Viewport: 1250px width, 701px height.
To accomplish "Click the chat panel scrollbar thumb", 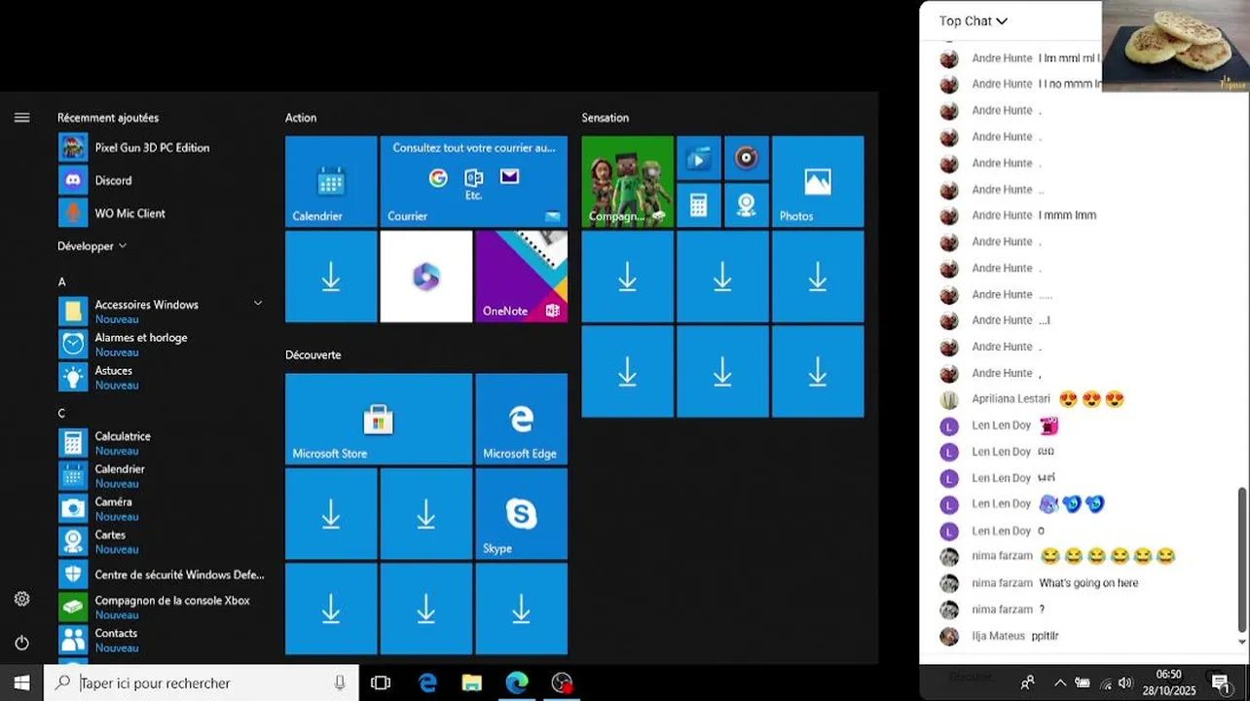I will click(1241, 560).
